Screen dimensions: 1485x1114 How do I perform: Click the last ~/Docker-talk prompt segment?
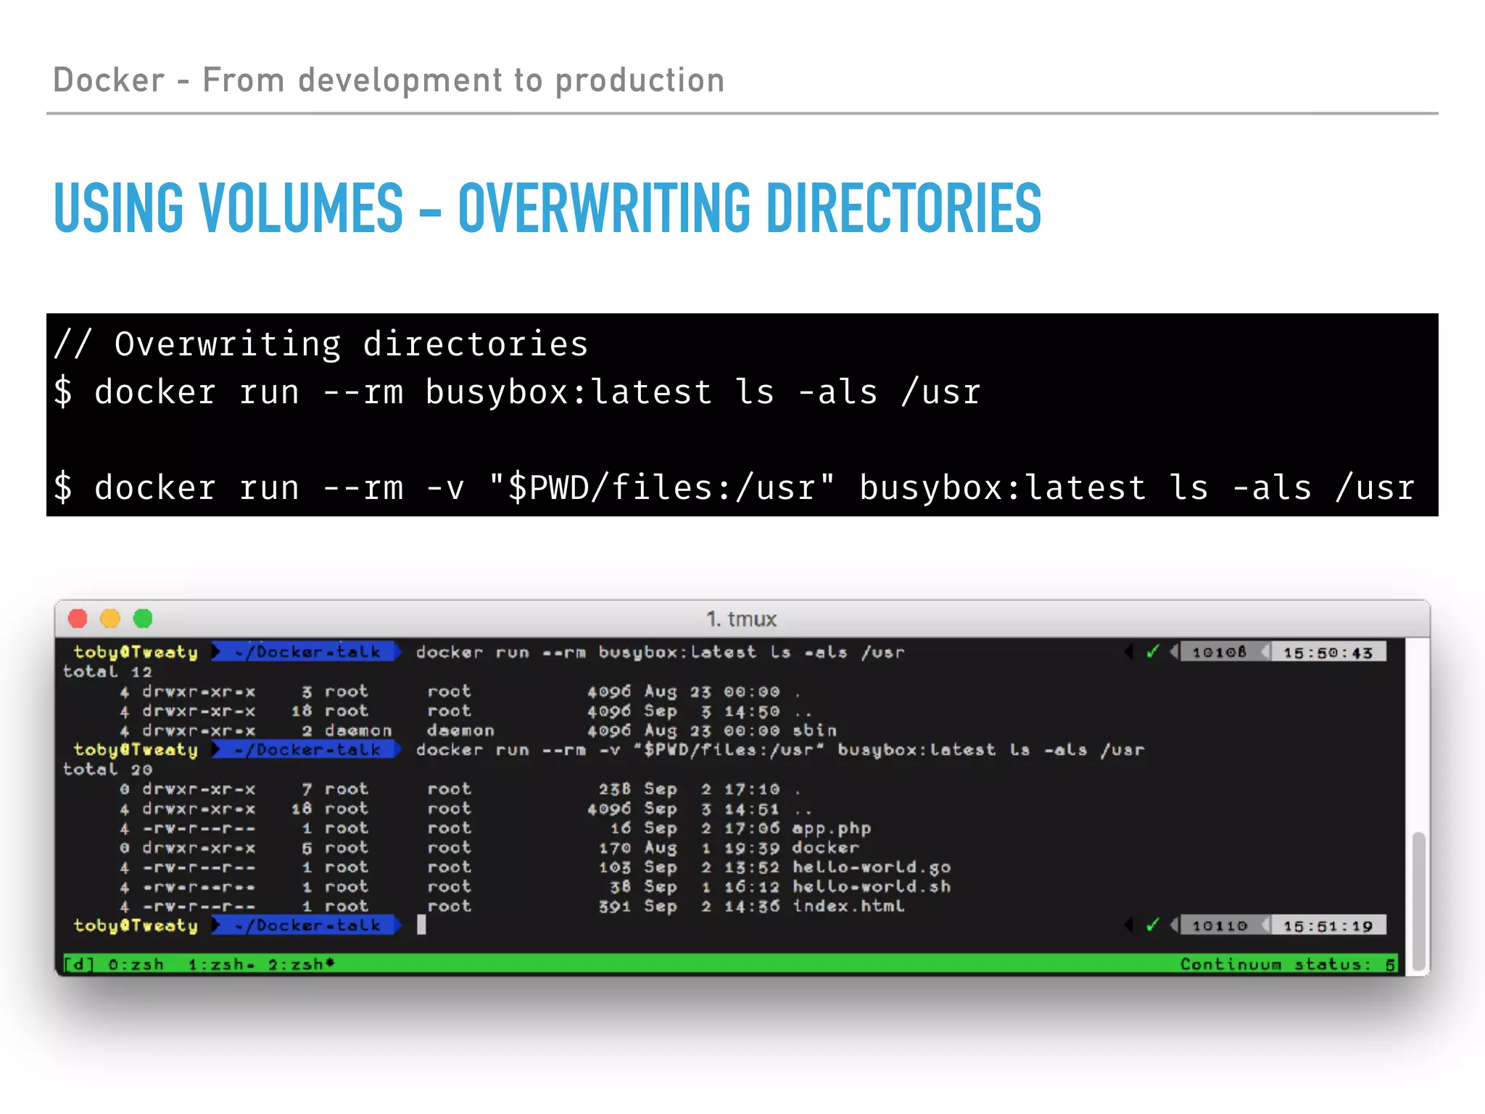click(x=307, y=925)
